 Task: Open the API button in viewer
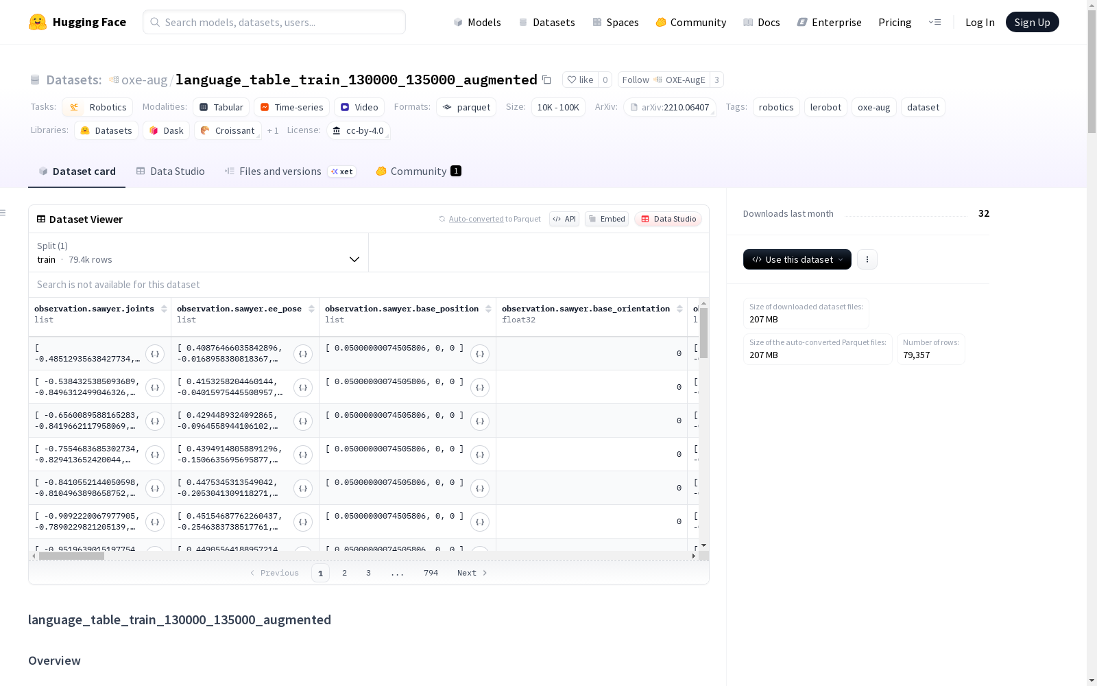(x=564, y=219)
